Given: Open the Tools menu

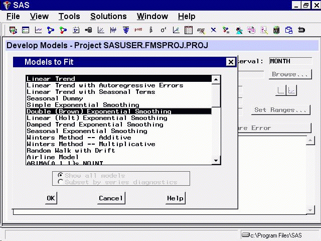Looking at the screenshot, I should (x=69, y=17).
